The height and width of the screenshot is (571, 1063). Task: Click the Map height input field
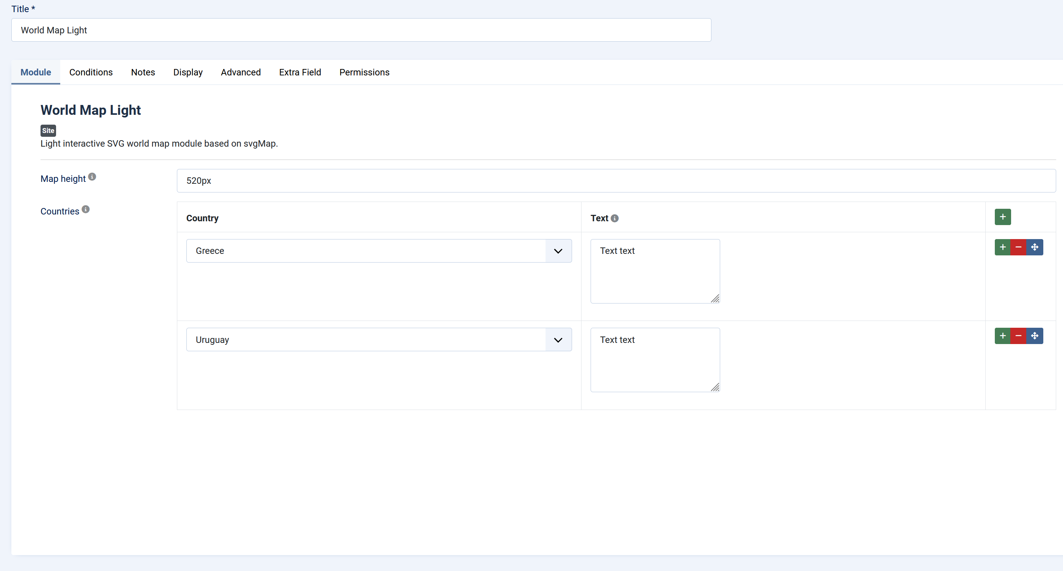[x=616, y=181]
